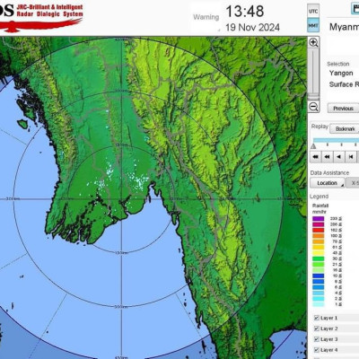Viewport: 359px width, 359px height.
Task: Select the MMT time zone button
Action: tap(313, 26)
